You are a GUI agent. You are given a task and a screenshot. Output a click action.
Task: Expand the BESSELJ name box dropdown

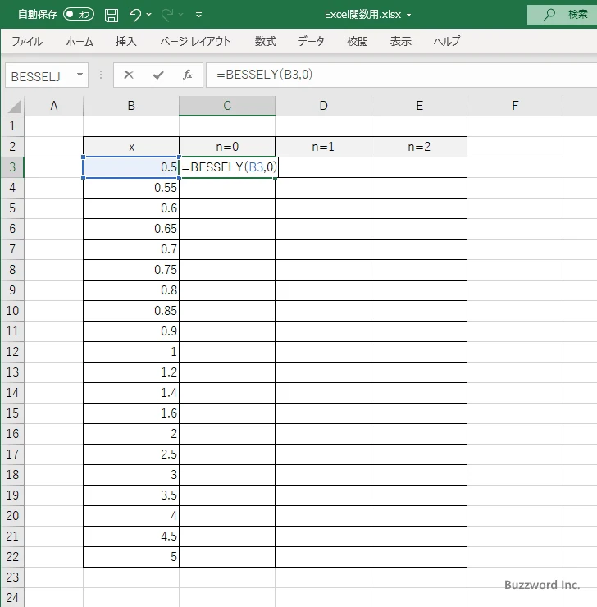tap(80, 75)
